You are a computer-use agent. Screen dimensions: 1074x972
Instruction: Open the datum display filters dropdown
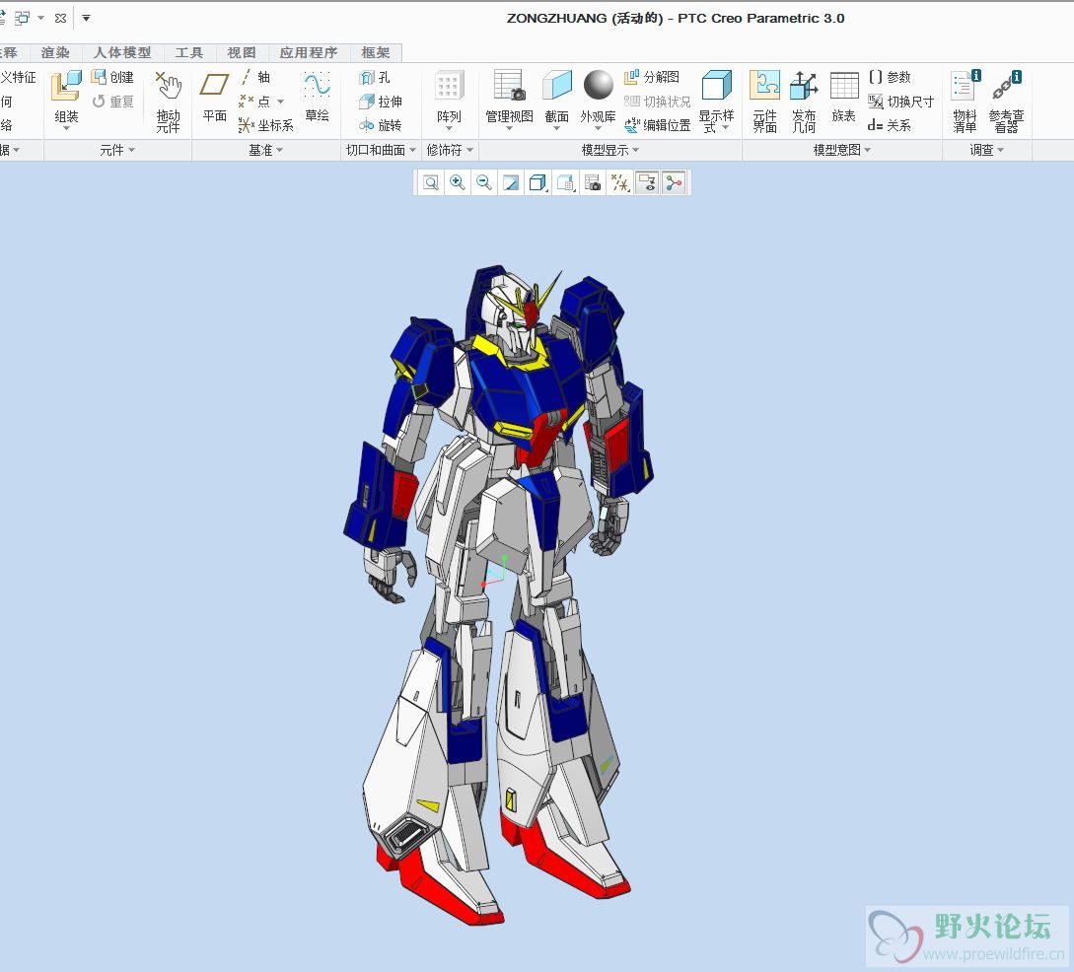(620, 182)
